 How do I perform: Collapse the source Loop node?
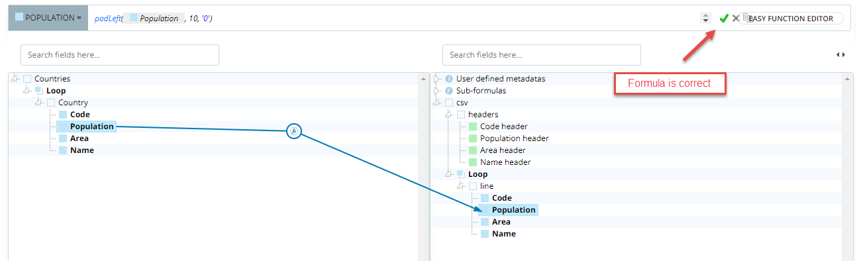tap(27, 90)
